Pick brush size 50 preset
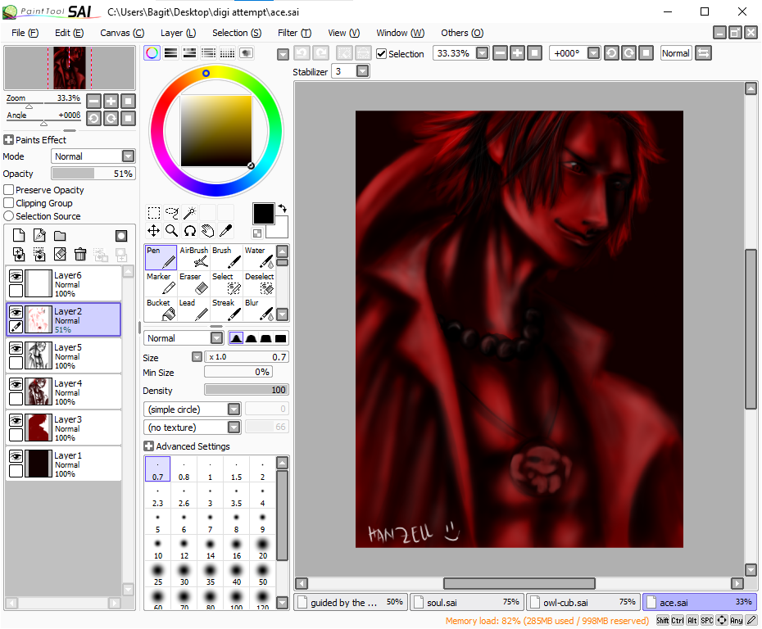The height and width of the screenshot is (629, 762). coord(262,575)
